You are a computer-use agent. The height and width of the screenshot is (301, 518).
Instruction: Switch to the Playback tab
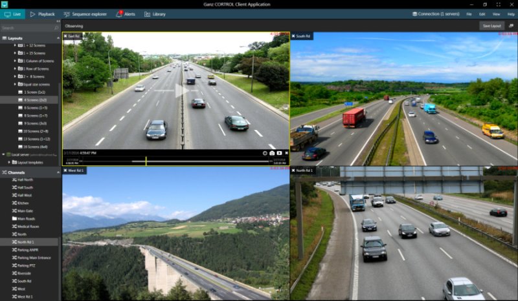coord(43,14)
